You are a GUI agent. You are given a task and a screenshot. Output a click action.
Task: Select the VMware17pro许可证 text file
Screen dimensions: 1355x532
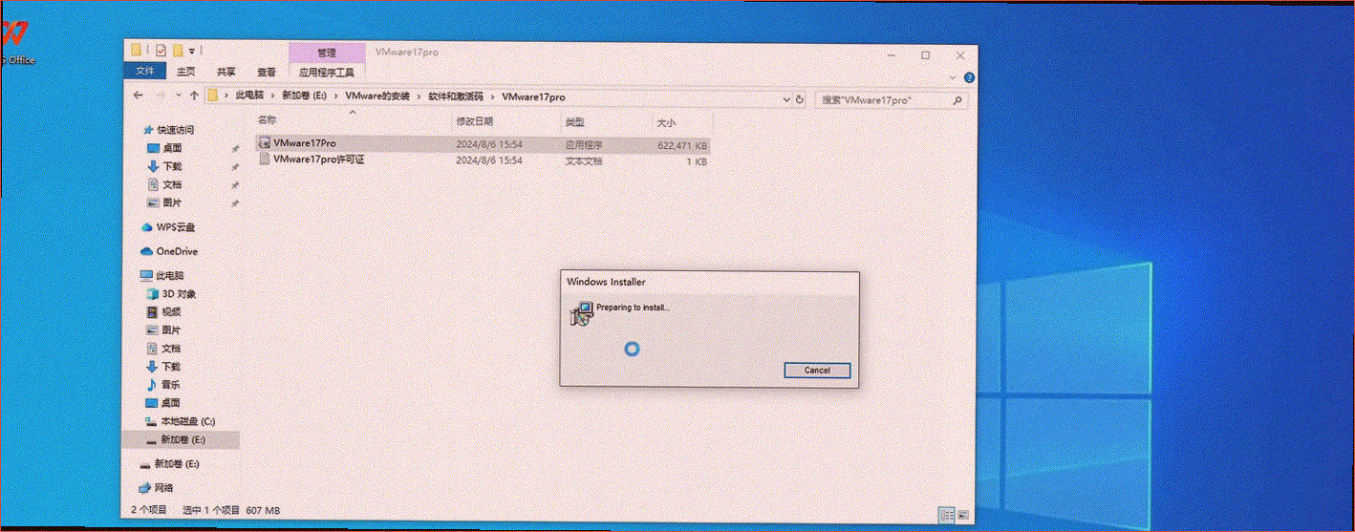pyautogui.click(x=483, y=160)
